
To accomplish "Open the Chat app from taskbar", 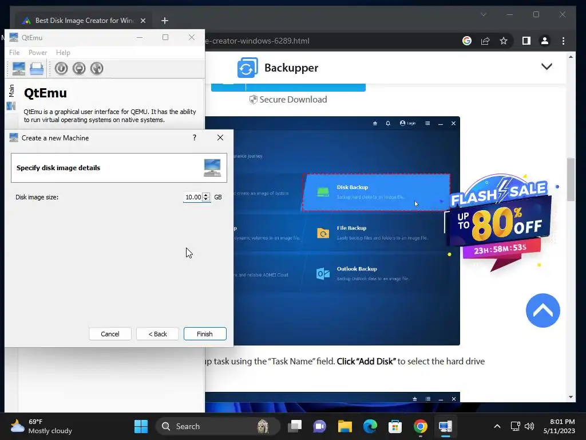I will coord(319,426).
